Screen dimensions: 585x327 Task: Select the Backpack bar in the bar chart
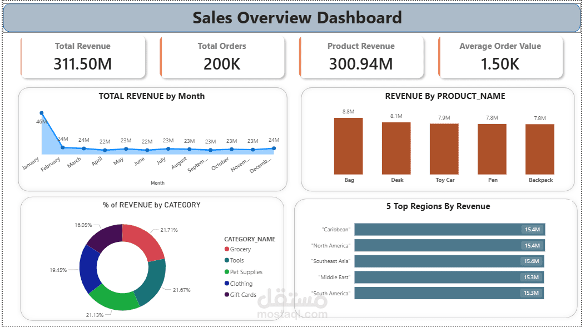tap(540, 151)
